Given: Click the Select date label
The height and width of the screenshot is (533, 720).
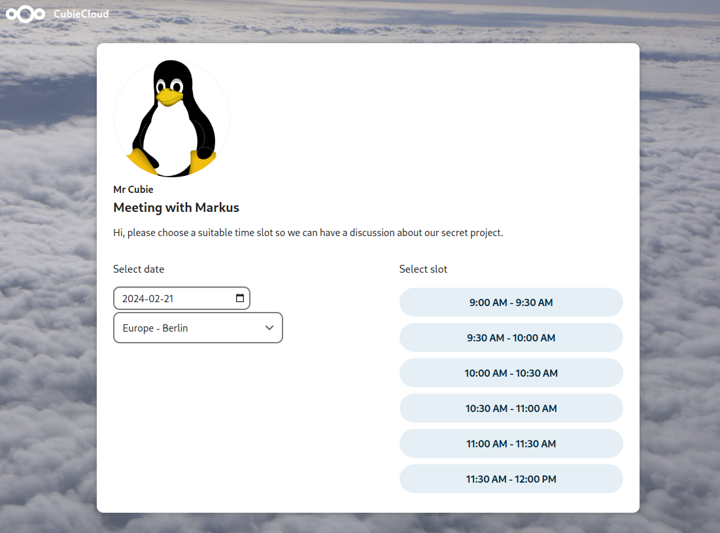Looking at the screenshot, I should tap(139, 269).
